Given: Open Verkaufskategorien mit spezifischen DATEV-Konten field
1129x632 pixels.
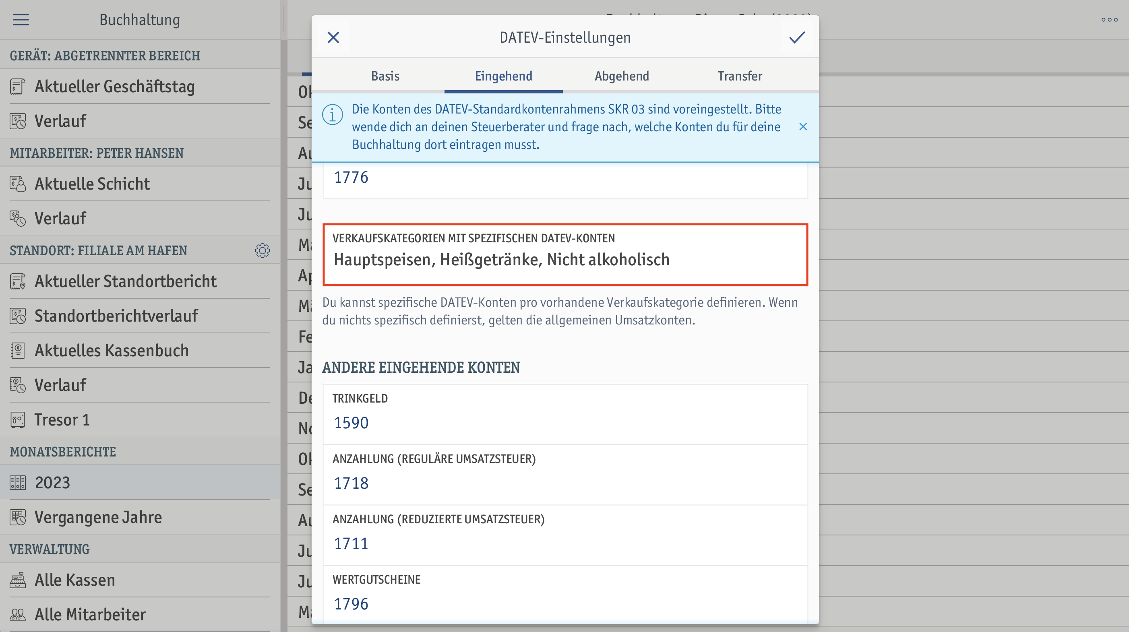Looking at the screenshot, I should [565, 255].
